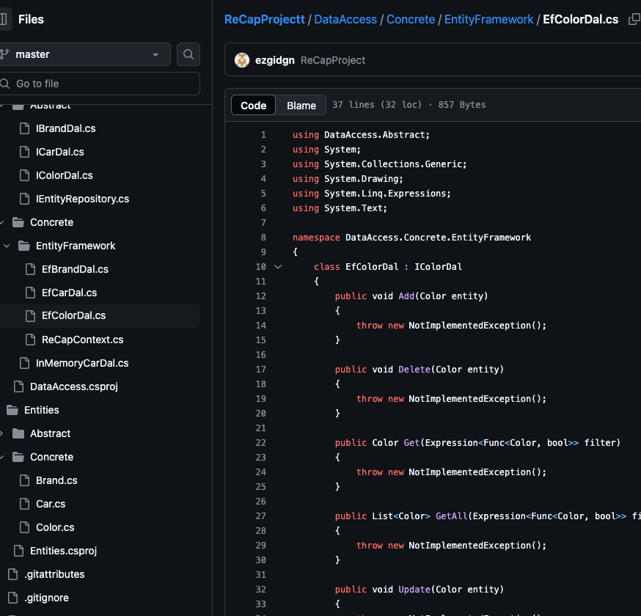Go to ReCapProjectt repository root breadcrumb

pos(265,19)
